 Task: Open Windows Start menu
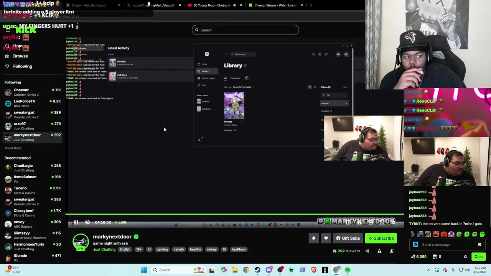[x=144, y=270]
